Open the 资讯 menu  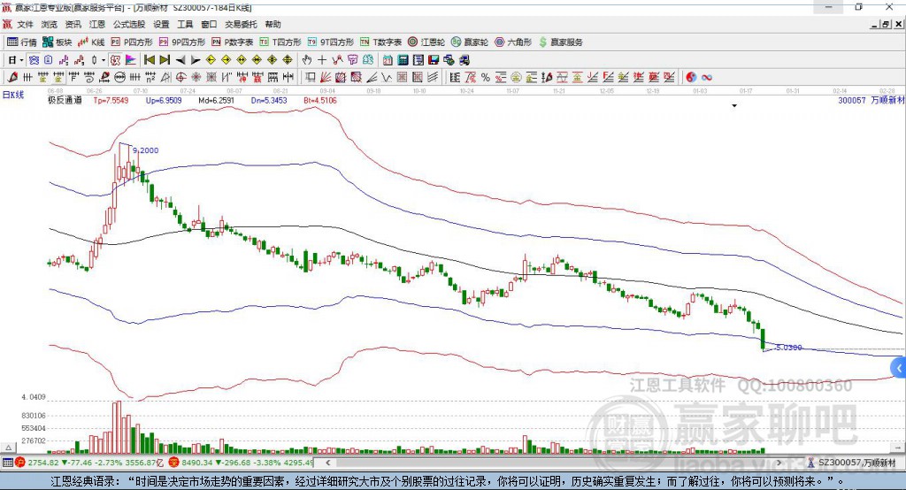pos(73,24)
